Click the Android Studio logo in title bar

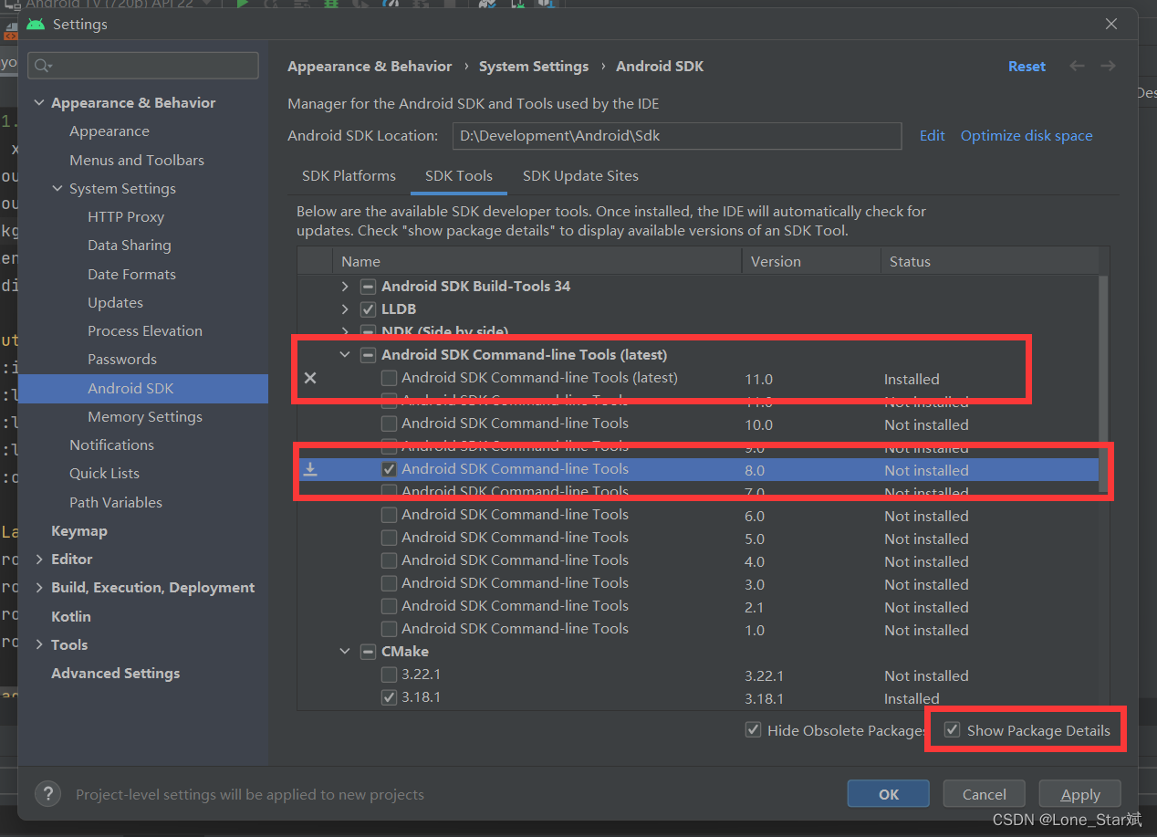point(36,25)
